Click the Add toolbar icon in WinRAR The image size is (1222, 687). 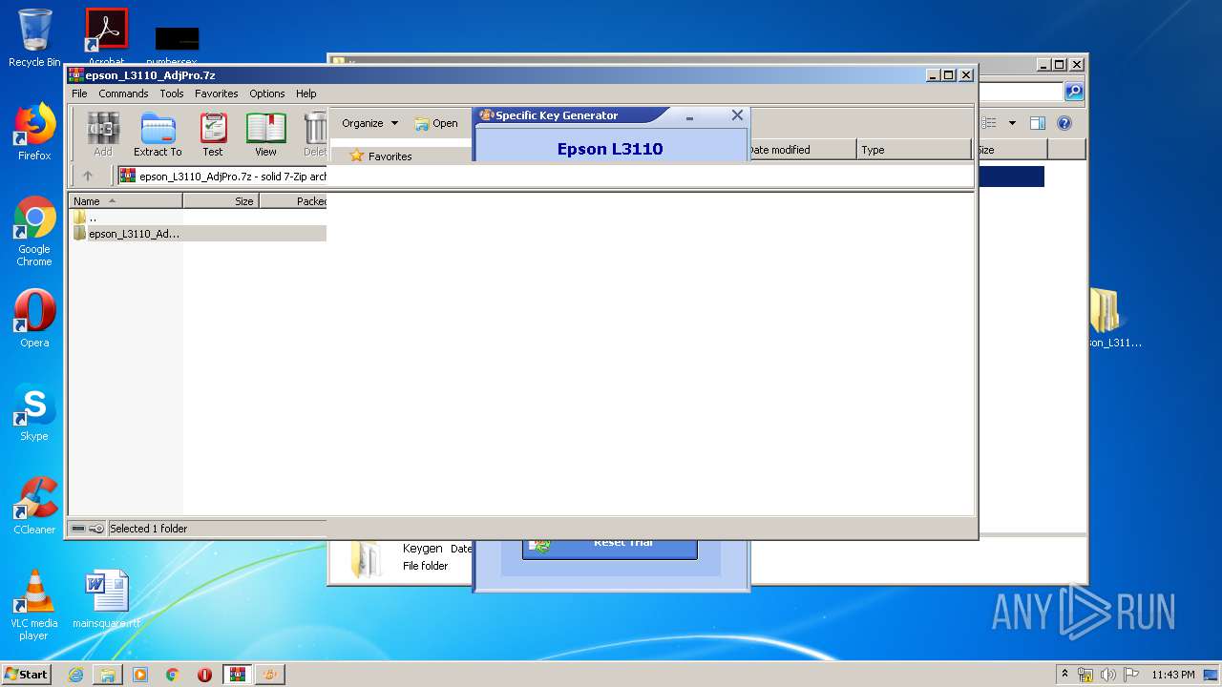pyautogui.click(x=103, y=135)
